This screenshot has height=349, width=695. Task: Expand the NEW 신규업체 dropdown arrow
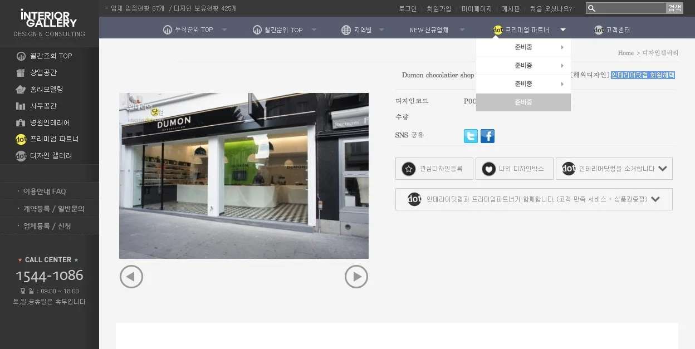(462, 30)
